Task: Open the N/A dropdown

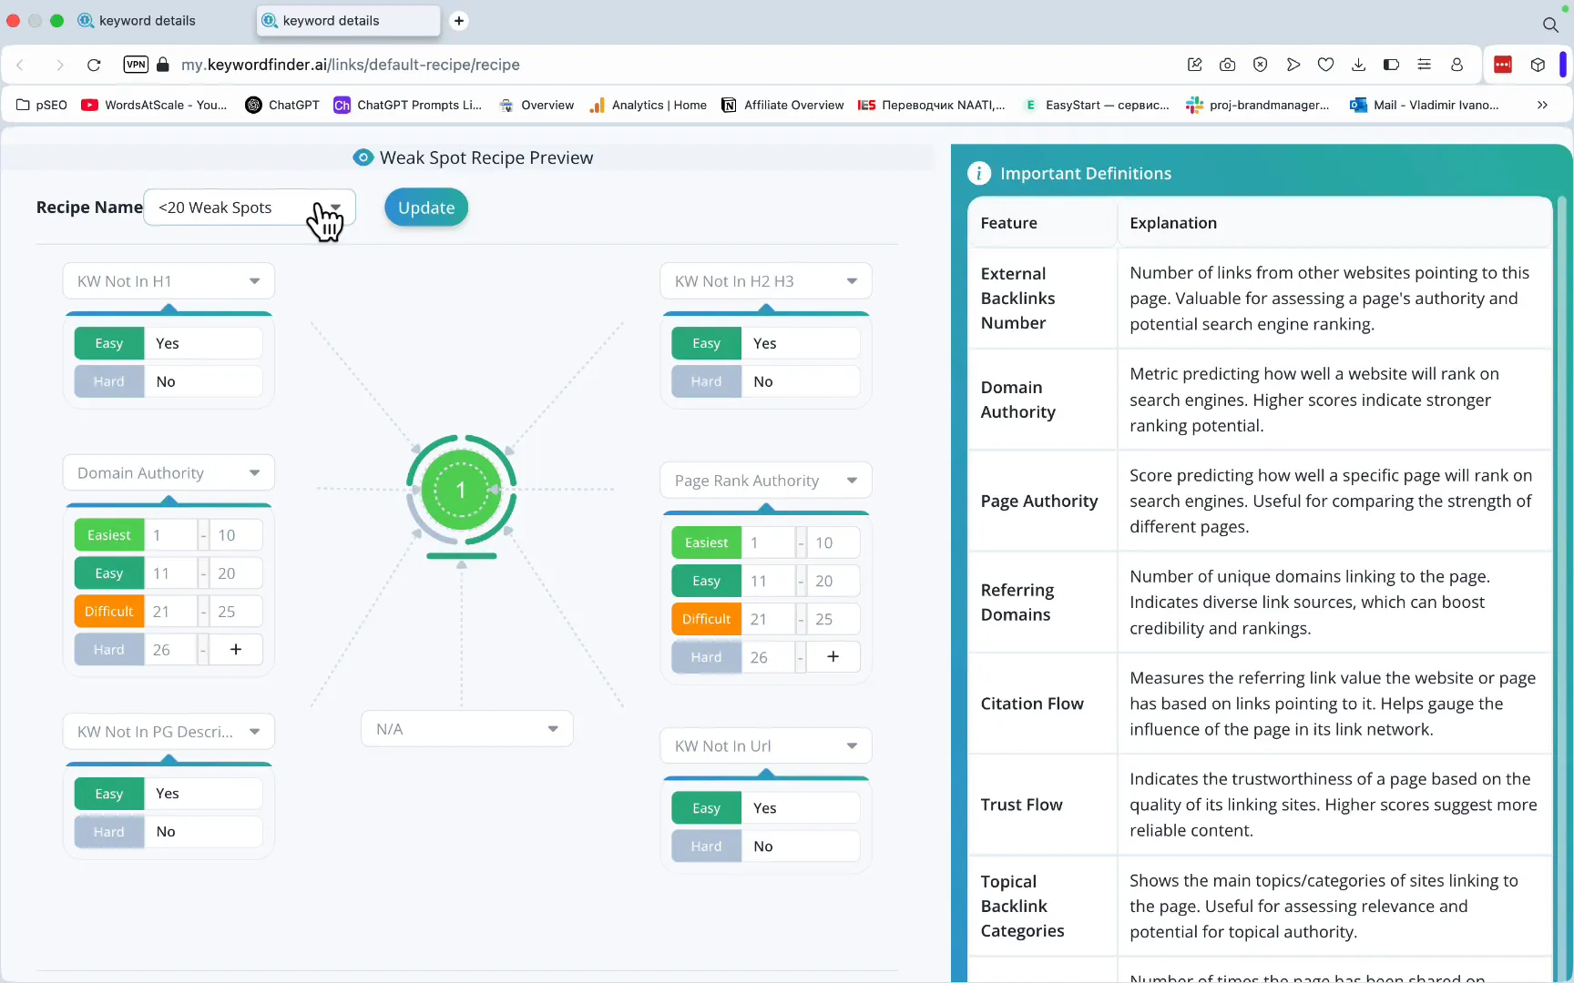Action: pos(467,729)
